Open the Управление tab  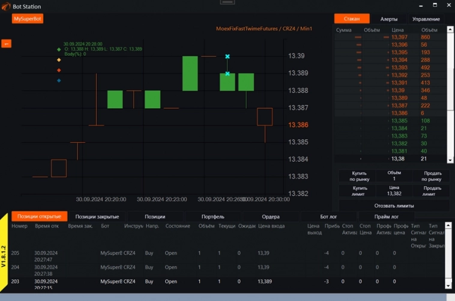coord(426,19)
